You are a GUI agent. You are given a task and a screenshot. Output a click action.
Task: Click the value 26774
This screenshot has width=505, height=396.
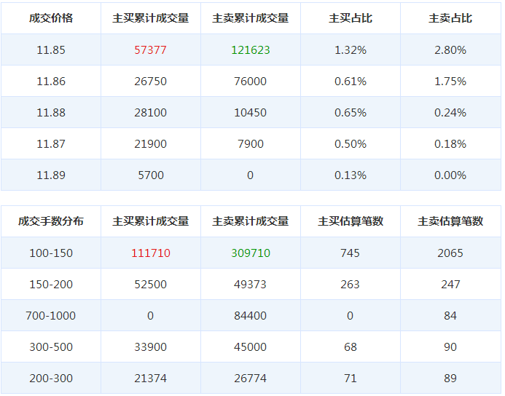coord(250,378)
